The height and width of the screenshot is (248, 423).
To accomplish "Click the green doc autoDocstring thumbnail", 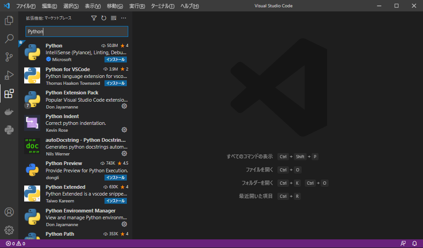I will 32,146.
